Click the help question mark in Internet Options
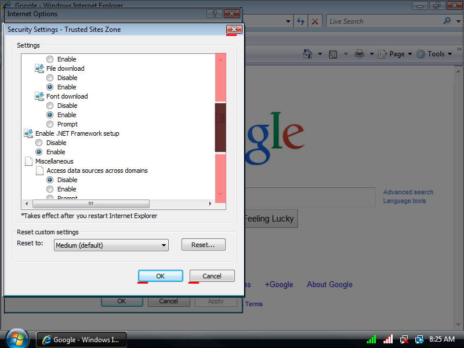 pyautogui.click(x=214, y=13)
